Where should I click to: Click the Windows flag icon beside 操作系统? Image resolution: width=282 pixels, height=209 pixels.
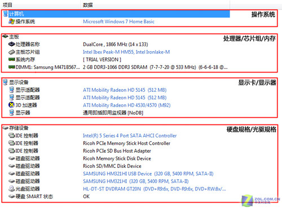[11, 21]
